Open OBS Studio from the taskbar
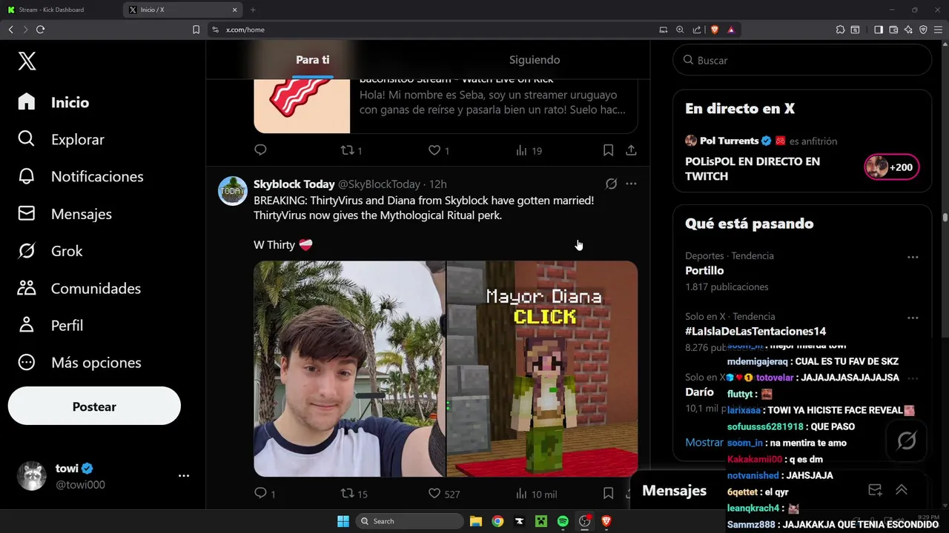This screenshot has height=533, width=949. point(585,521)
